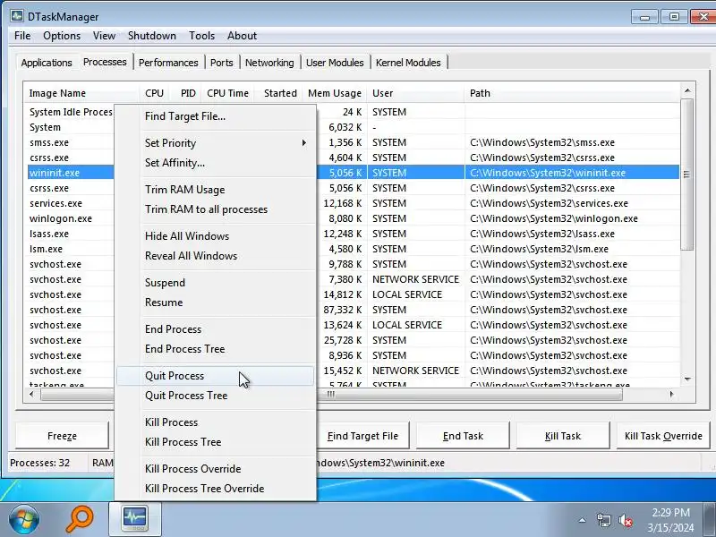Image resolution: width=716 pixels, height=537 pixels.
Task: Click the DTaskManager title bar icon
Action: pyautogui.click(x=17, y=16)
